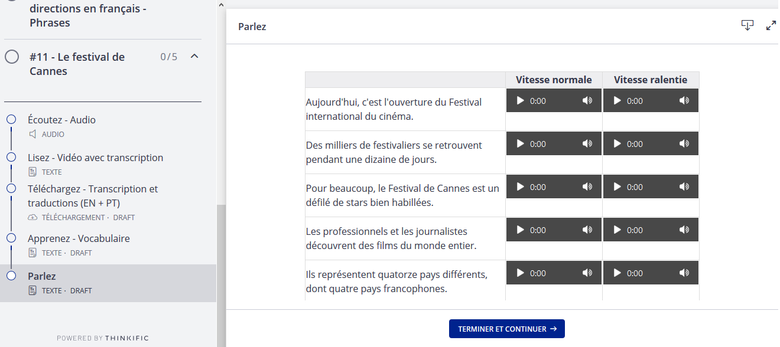This screenshot has width=780, height=347.
Task: Mark chapter #11 completion circle
Action: 12,57
